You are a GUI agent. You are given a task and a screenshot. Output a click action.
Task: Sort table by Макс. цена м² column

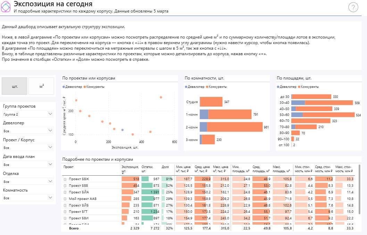click(220, 169)
